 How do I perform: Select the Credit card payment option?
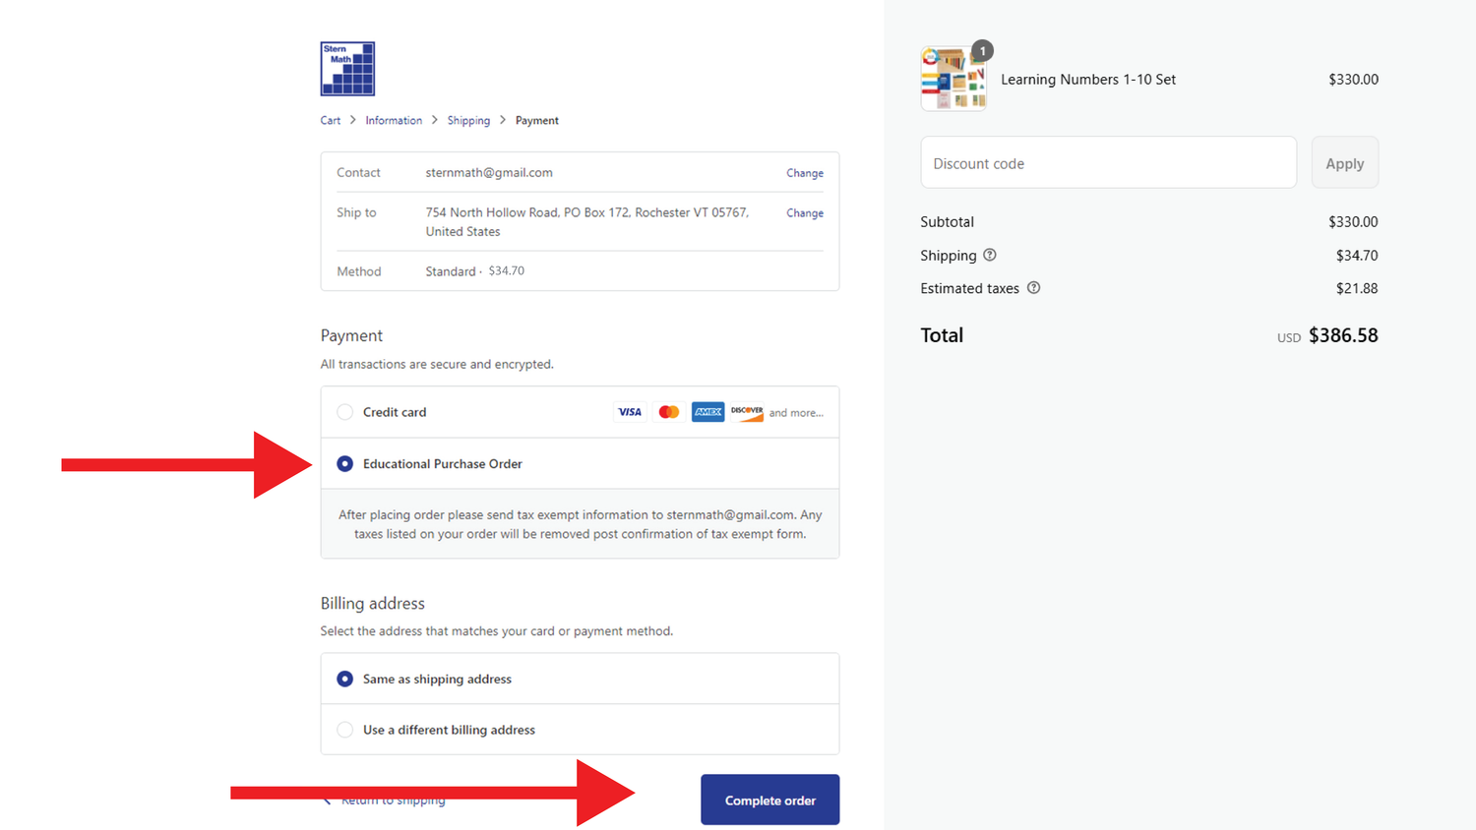[345, 412]
